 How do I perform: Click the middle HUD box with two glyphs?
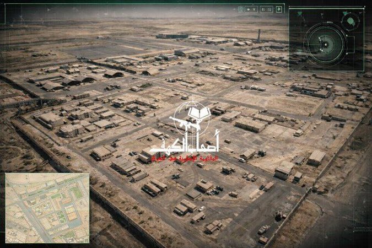pos(266,10)
